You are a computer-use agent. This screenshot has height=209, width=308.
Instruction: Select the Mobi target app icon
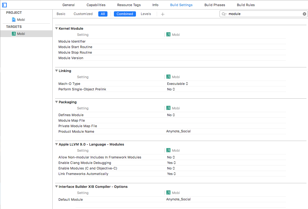(x=13, y=34)
